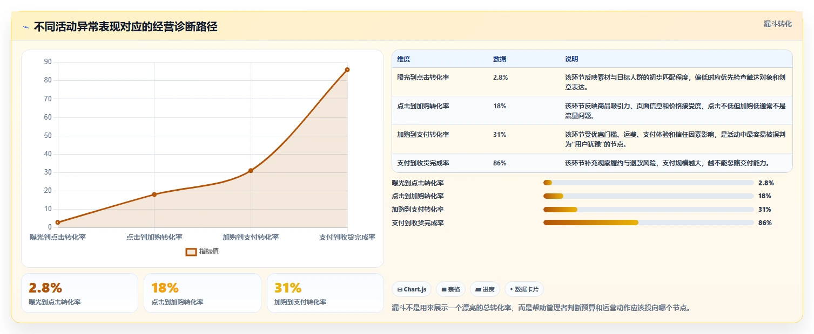
Task: Click the progress list label 支付到收货完成率
Action: [x=418, y=223]
